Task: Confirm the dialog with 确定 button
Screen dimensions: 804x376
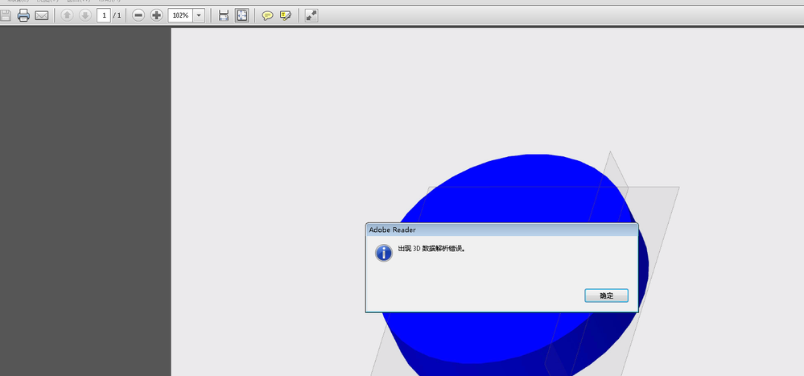Action: (606, 295)
